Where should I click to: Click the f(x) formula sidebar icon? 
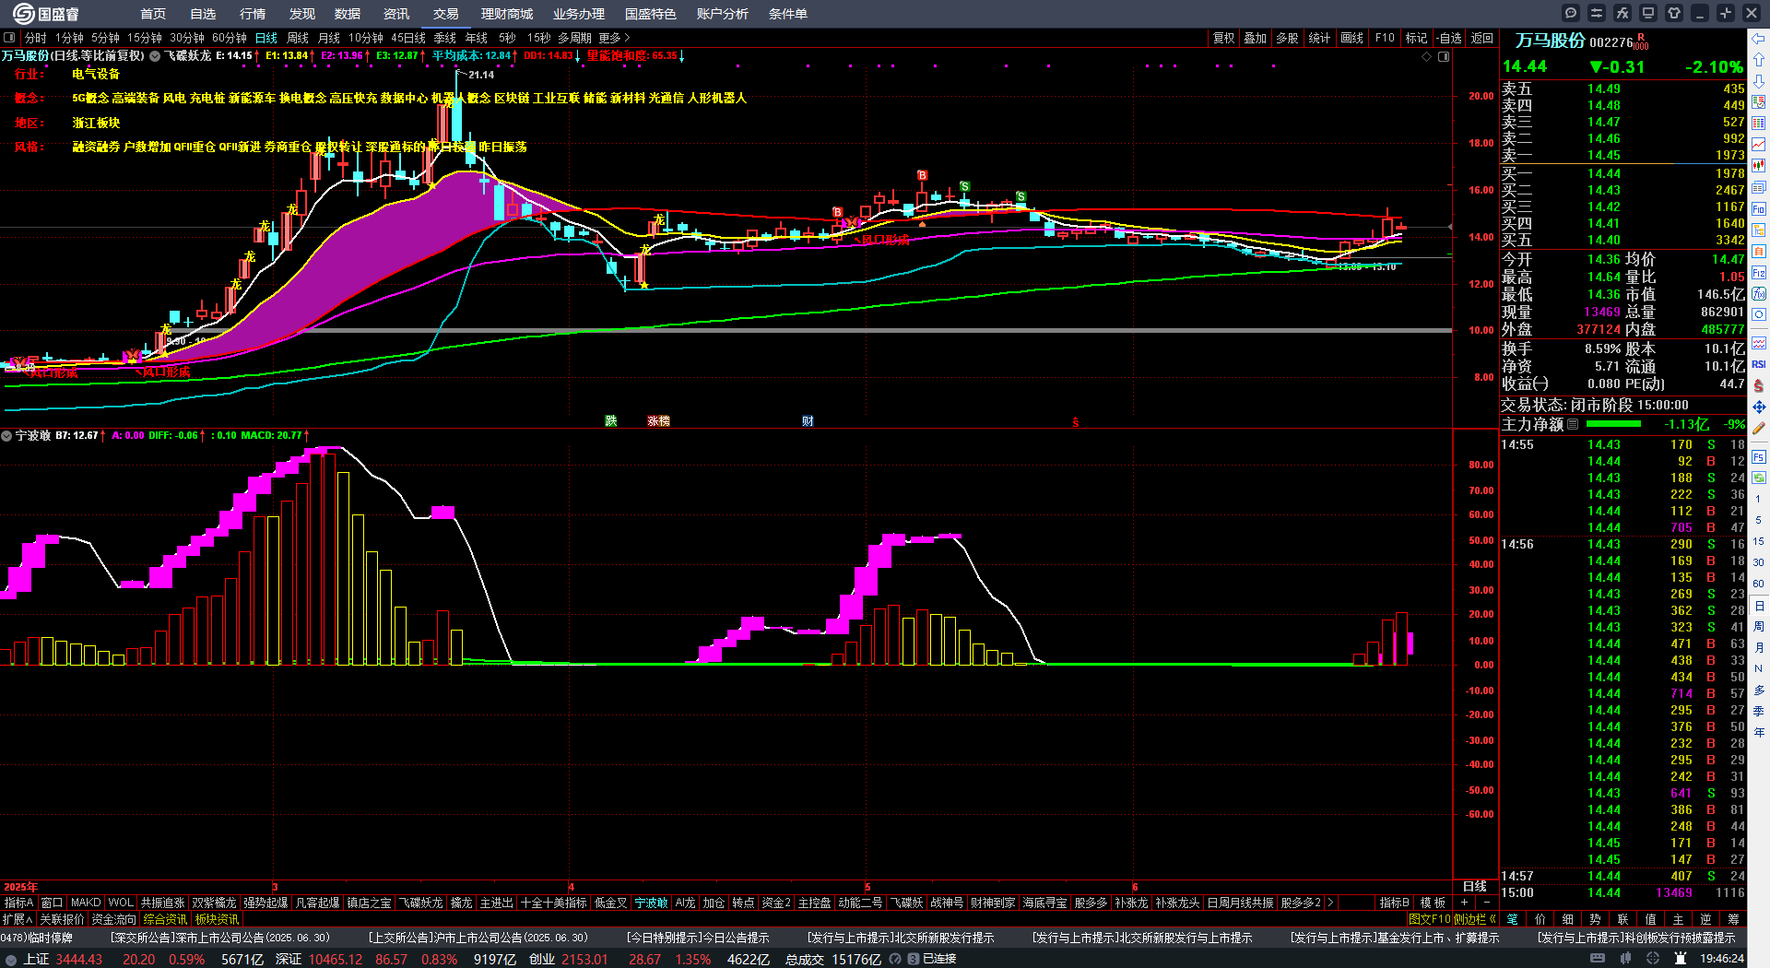(1759, 294)
